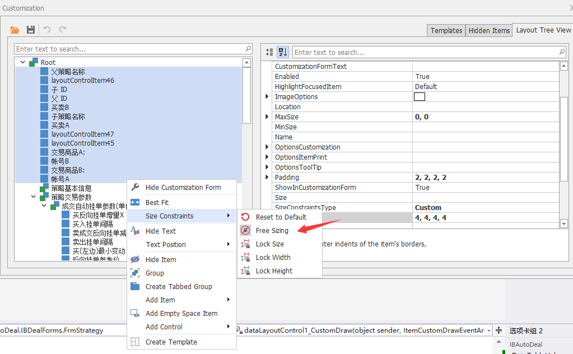Image resolution: width=573 pixels, height=354 pixels.
Task: Collapse the Root node in the tree
Action: point(22,62)
